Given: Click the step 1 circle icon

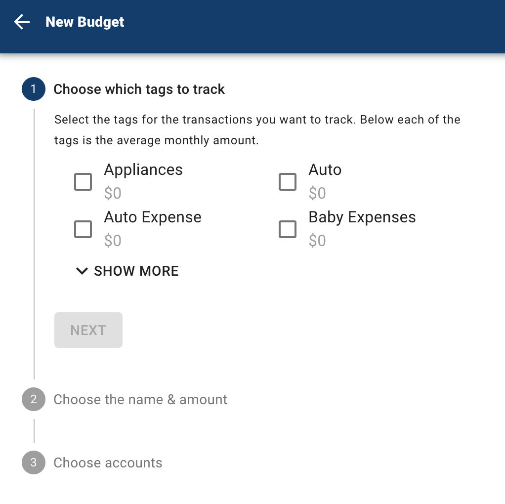Looking at the screenshot, I should tap(34, 89).
